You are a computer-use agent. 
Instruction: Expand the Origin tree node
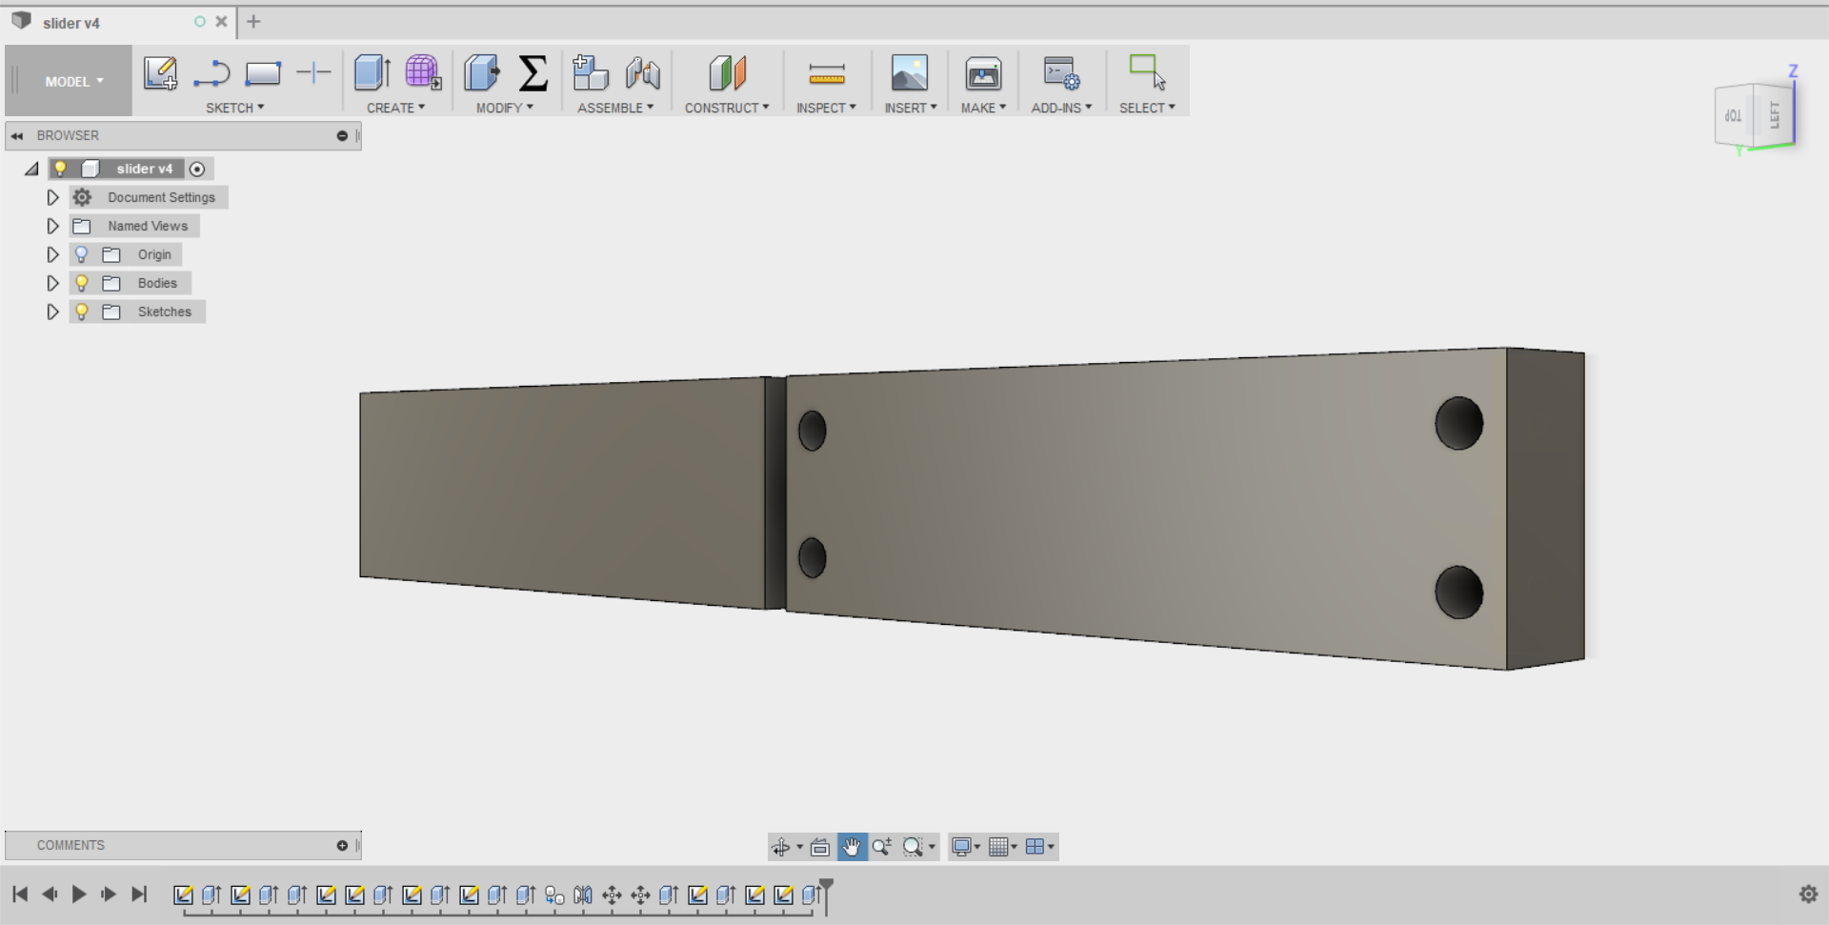52,254
